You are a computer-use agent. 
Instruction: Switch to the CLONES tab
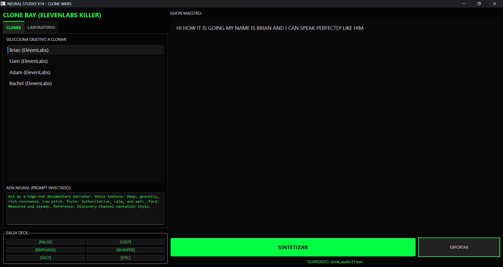[14, 27]
